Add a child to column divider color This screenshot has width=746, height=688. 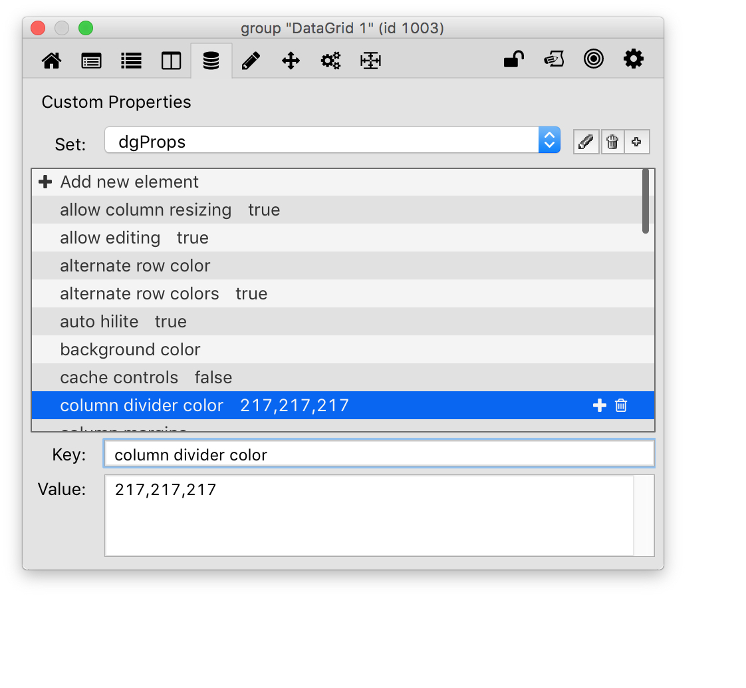point(599,406)
